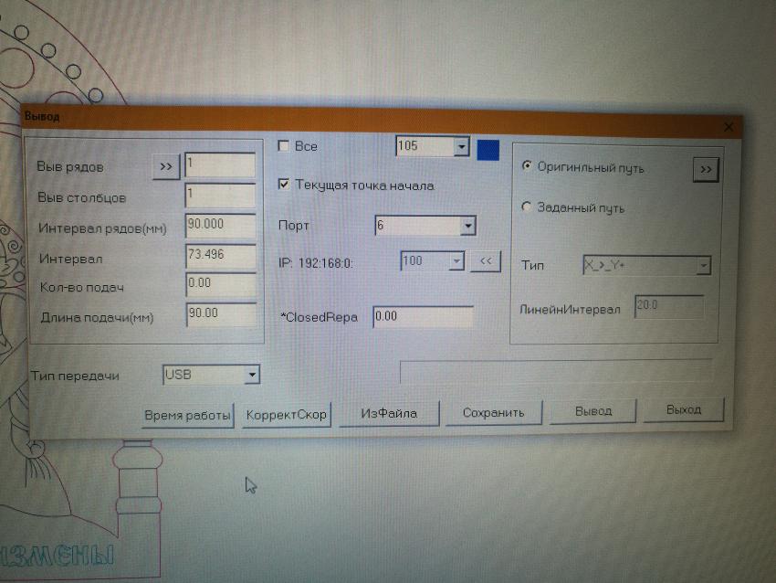Click the >> button next to Оригинльный путь
The height and width of the screenshot is (583, 776).
tap(705, 170)
